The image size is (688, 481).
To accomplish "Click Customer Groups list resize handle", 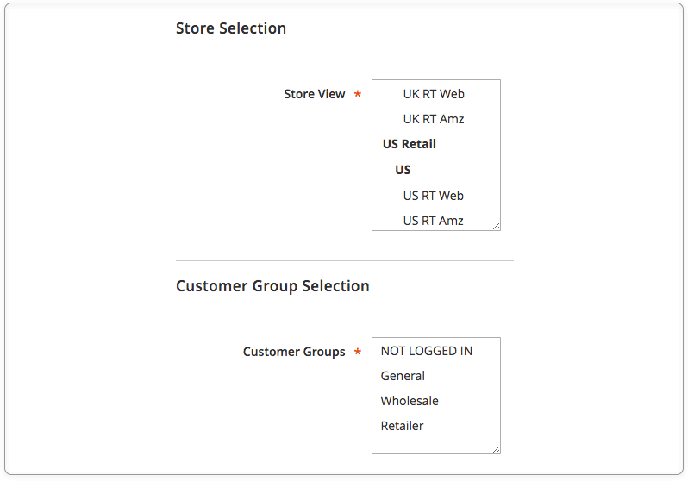I will click(x=497, y=449).
